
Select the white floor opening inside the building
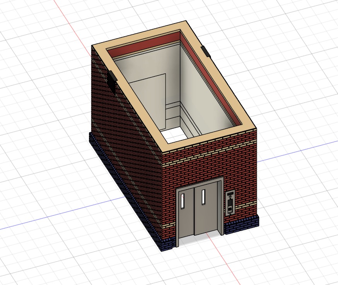pos(173,135)
